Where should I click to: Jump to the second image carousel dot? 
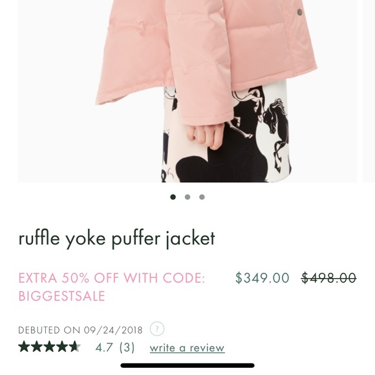[x=187, y=197]
